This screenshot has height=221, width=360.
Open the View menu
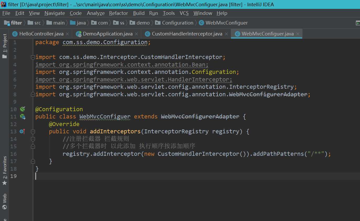(x=34, y=13)
